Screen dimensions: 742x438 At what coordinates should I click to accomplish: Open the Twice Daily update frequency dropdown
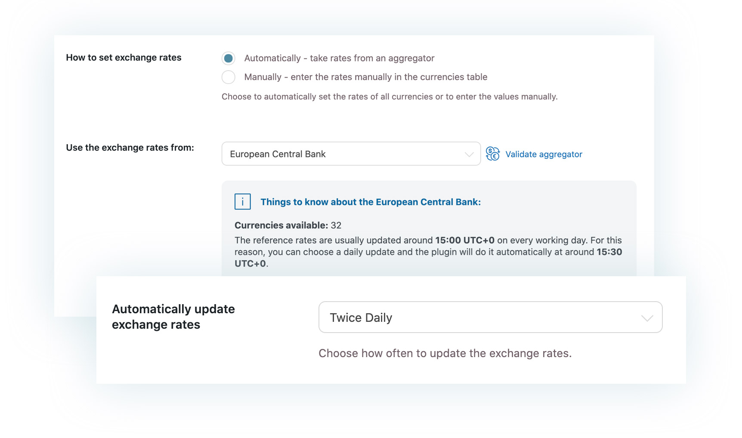point(490,317)
